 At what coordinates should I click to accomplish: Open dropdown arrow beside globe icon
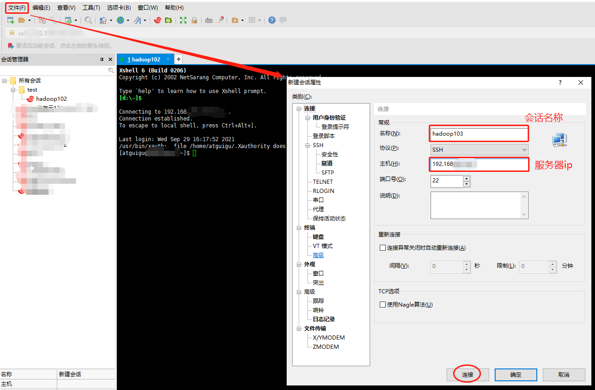(x=128, y=20)
